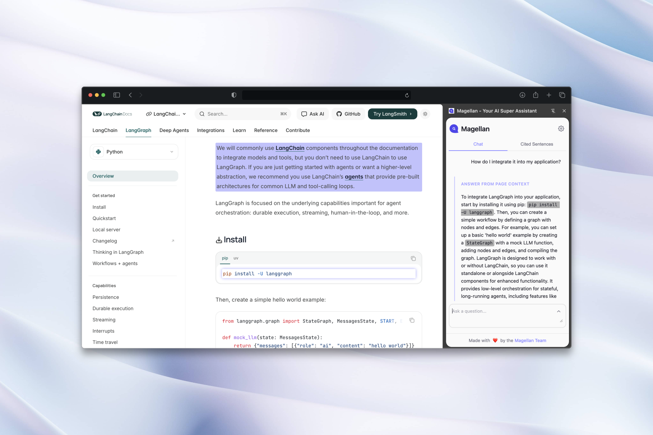Toggle the light/dark theme button
This screenshot has width=653, height=435.
click(x=425, y=114)
